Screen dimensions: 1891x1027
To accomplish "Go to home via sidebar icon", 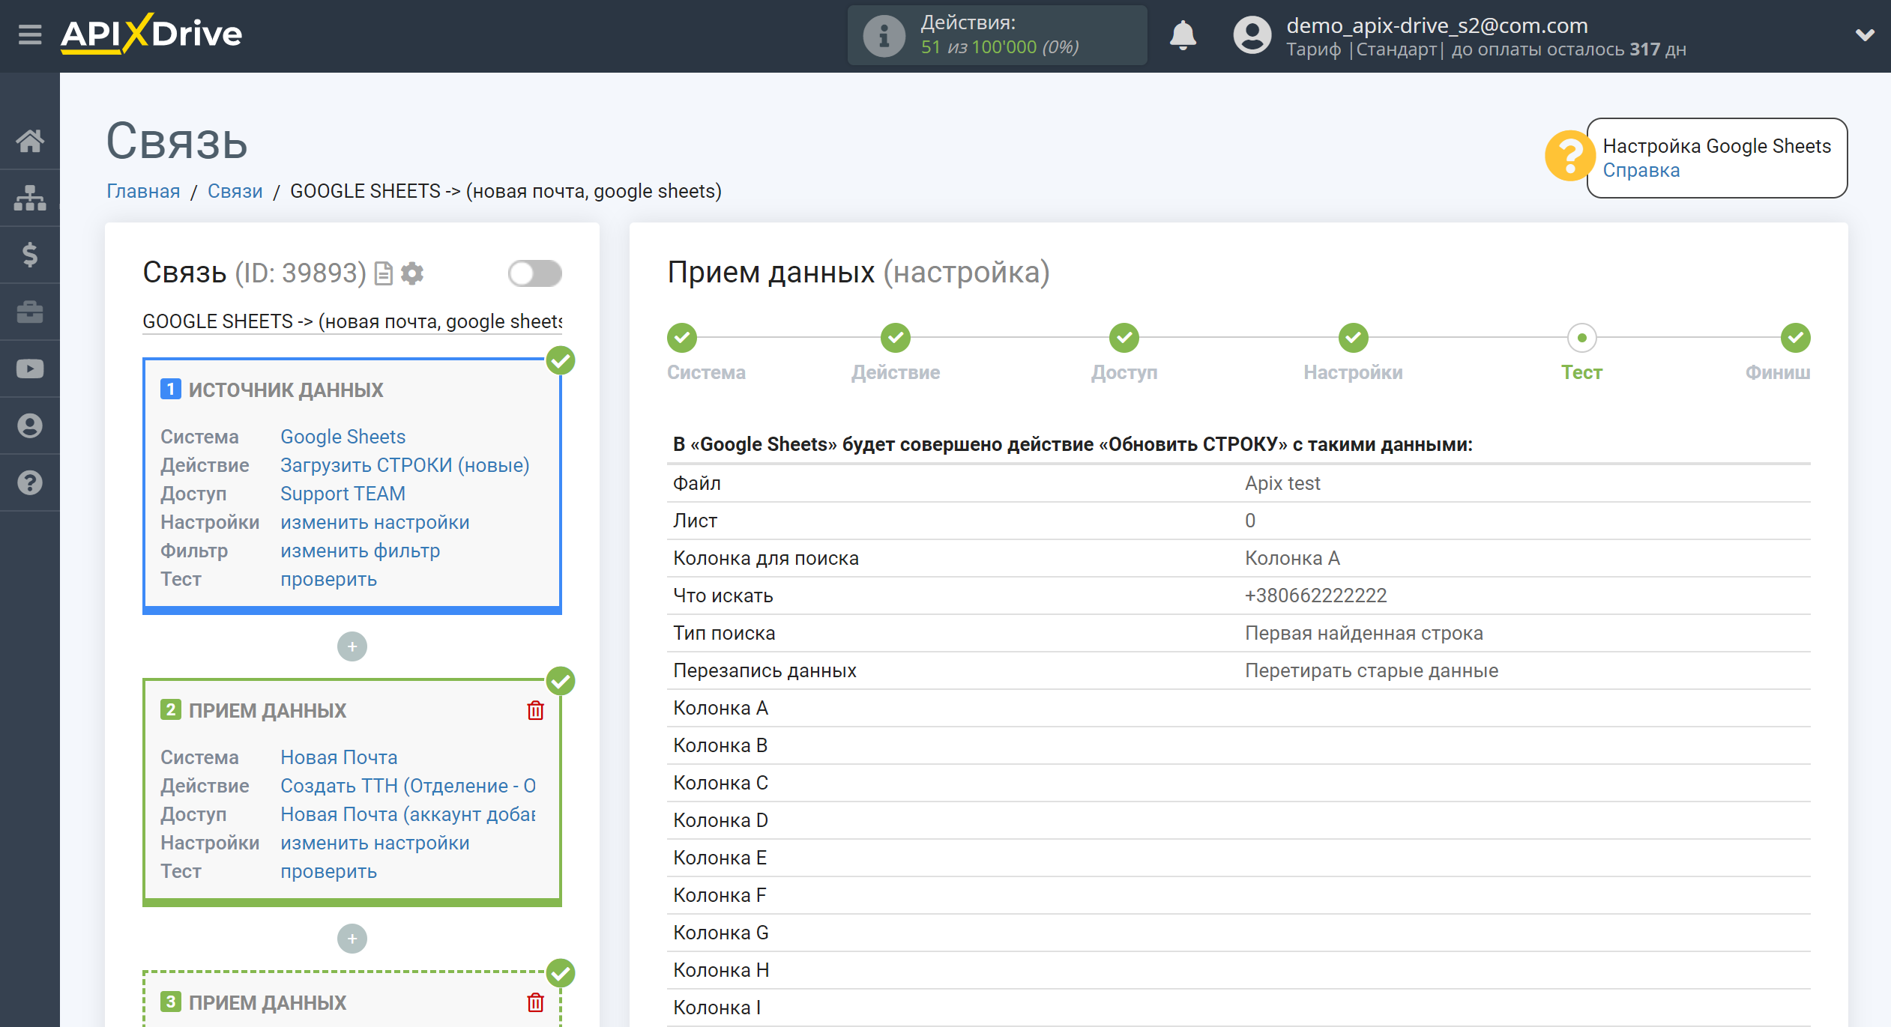I will [x=30, y=141].
